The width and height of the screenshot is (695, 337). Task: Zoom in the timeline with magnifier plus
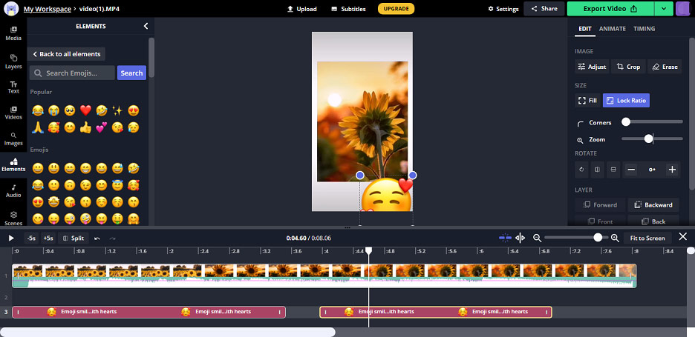(615, 238)
